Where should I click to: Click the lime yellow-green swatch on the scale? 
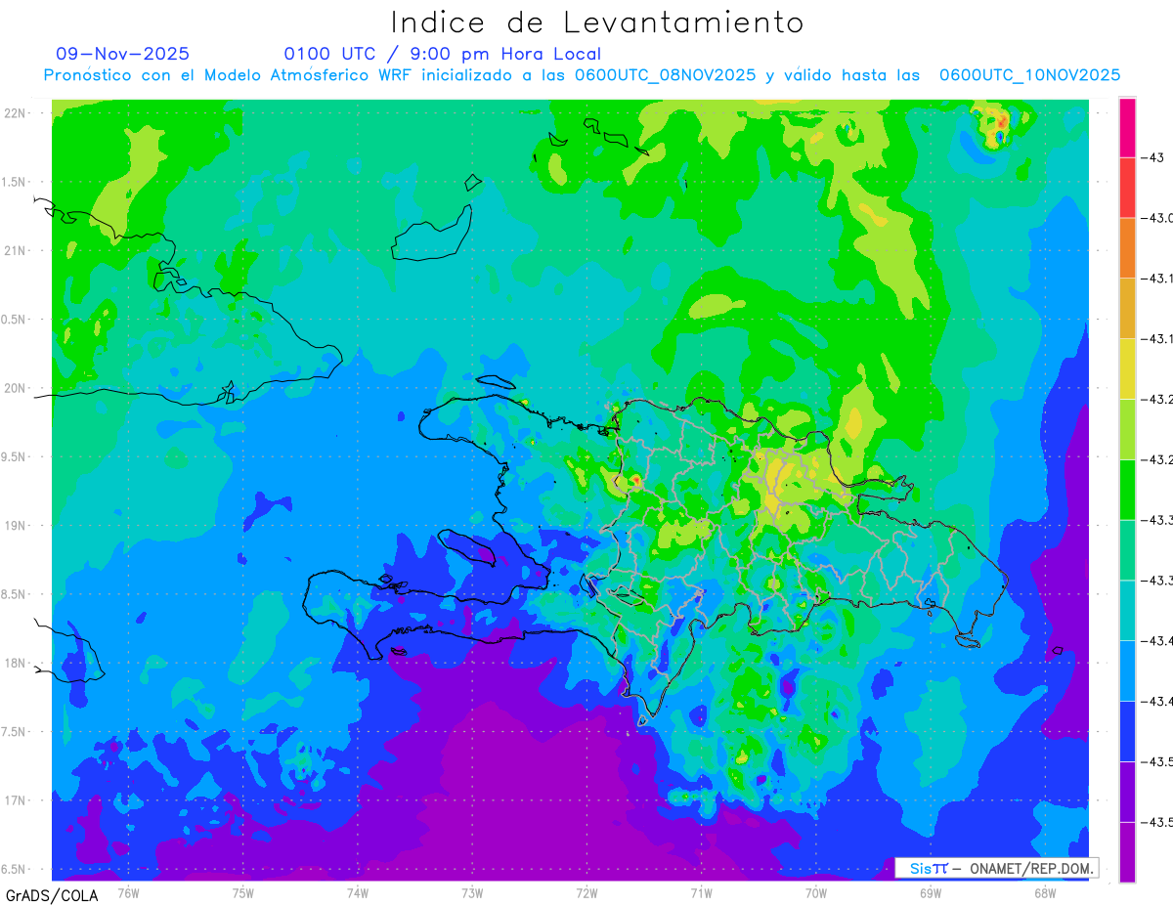click(1127, 429)
